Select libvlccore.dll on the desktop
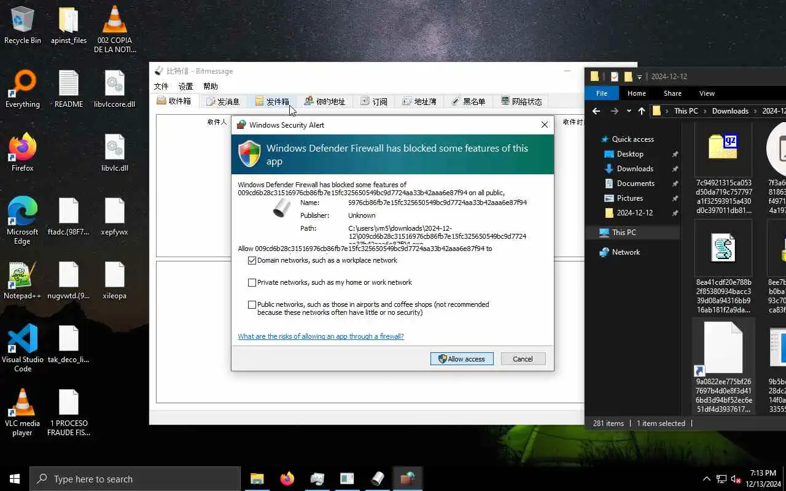Screen dimensions: 786x491 pyautogui.click(x=115, y=89)
